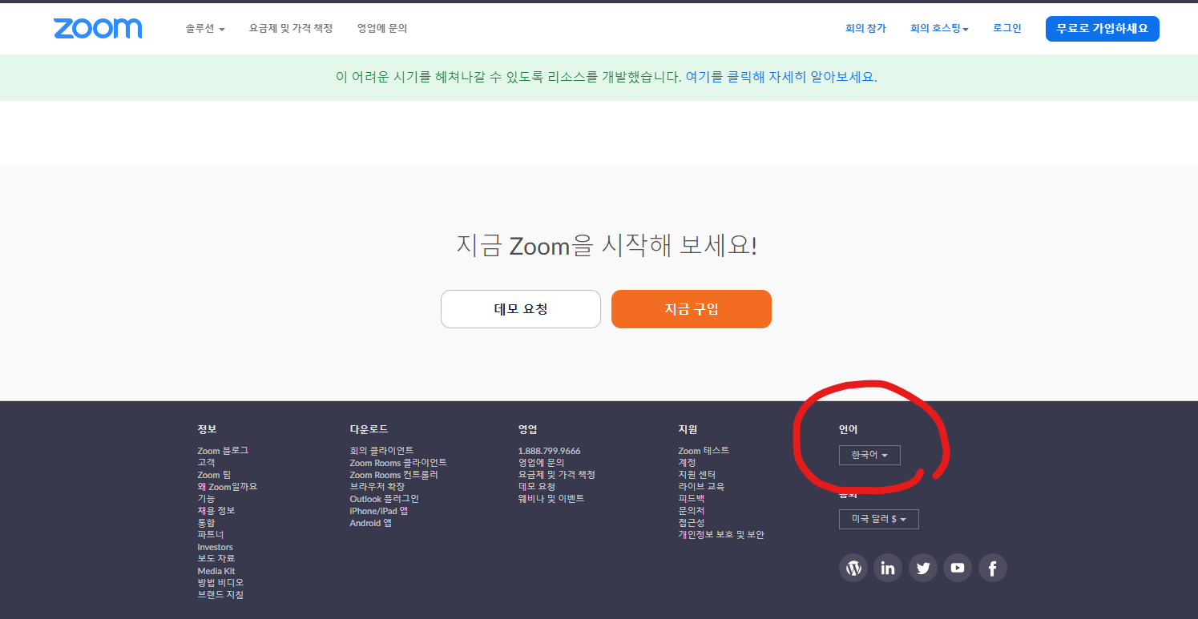Screen dimensions: 1198x619
Task: Open the 보도 자료 footer link
Action: [216, 558]
